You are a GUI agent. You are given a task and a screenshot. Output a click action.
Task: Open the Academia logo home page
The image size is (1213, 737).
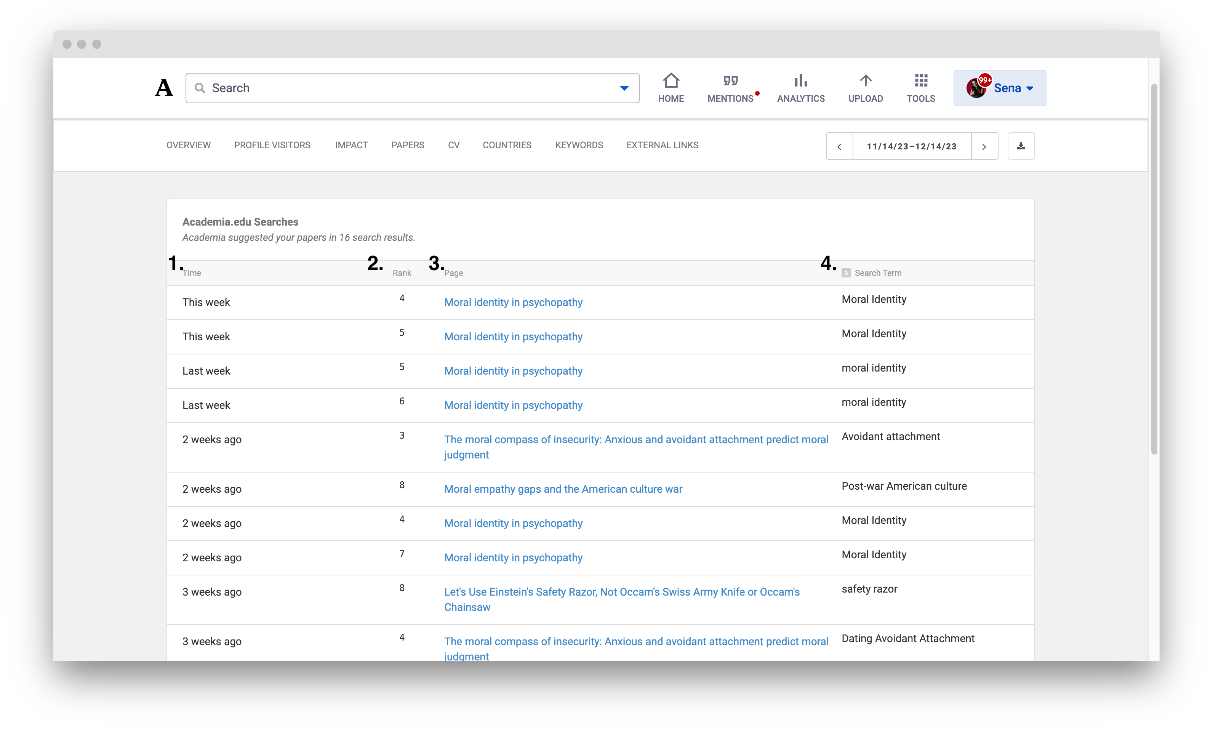(x=164, y=88)
